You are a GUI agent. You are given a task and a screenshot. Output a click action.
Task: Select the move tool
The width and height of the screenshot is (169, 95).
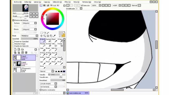[41, 36]
